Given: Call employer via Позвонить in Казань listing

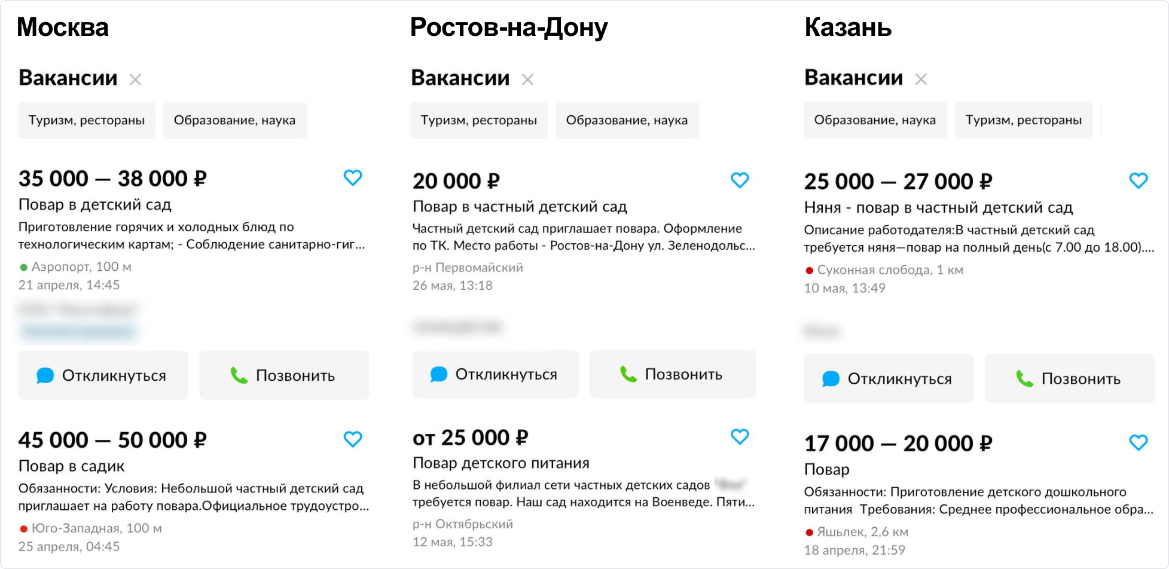Looking at the screenshot, I should pos(1069,378).
